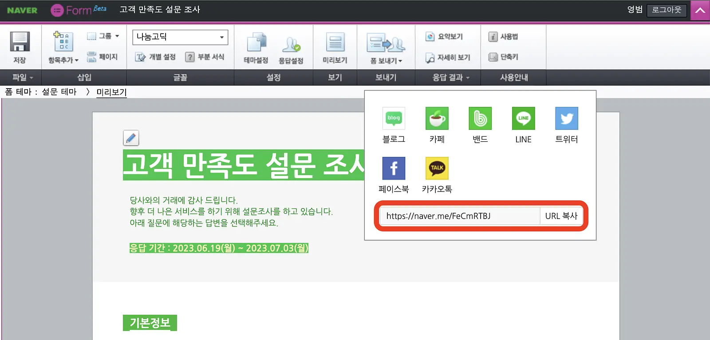Open the 테마설정 theme settings
Screen dimensions: 710x340
click(x=256, y=47)
